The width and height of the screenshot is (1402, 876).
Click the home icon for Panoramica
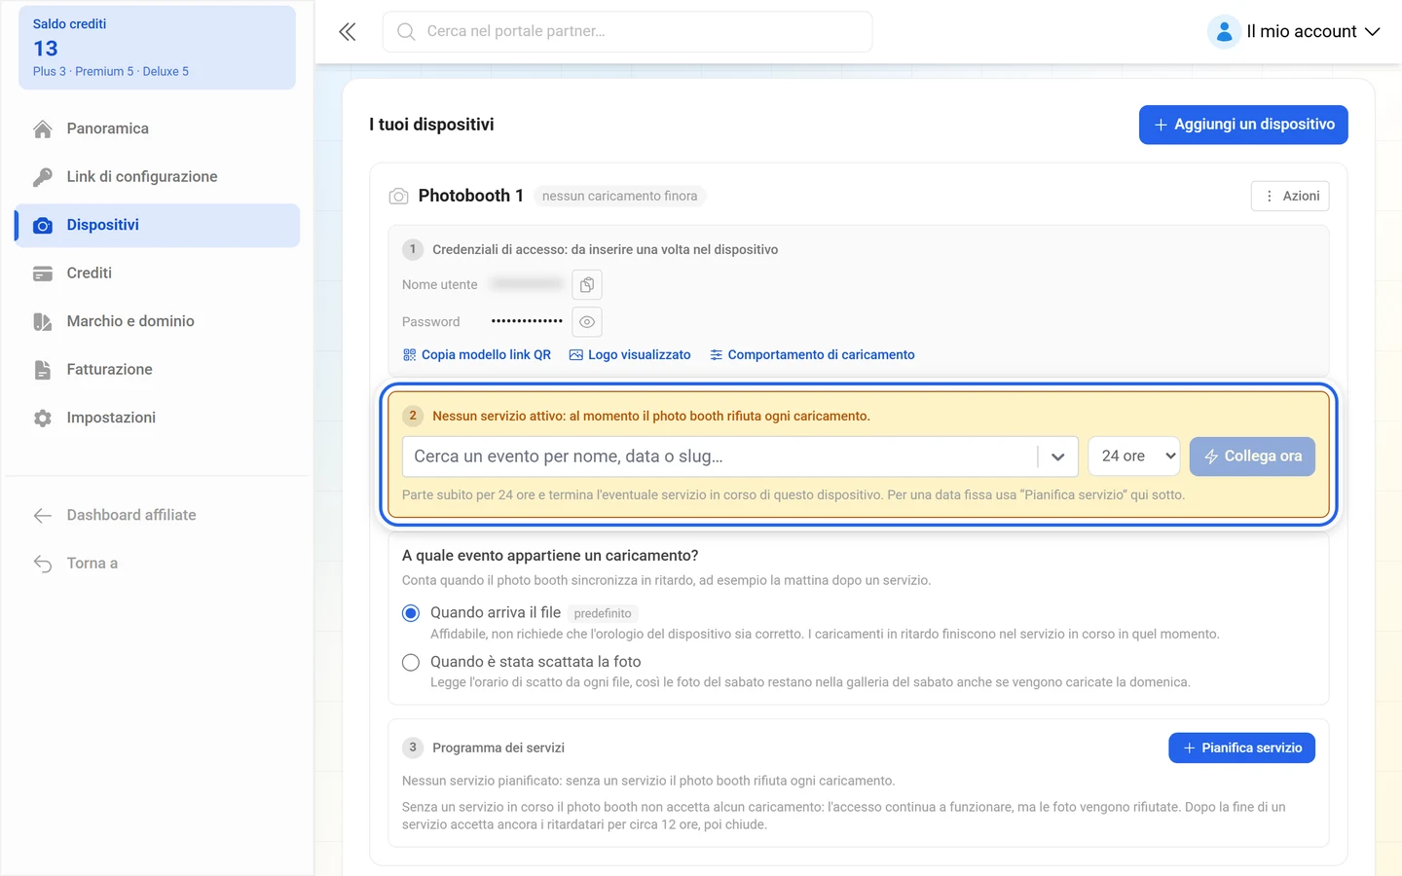pyautogui.click(x=43, y=128)
